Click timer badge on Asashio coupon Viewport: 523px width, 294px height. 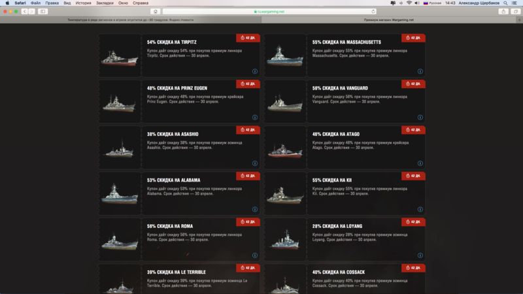click(x=248, y=130)
